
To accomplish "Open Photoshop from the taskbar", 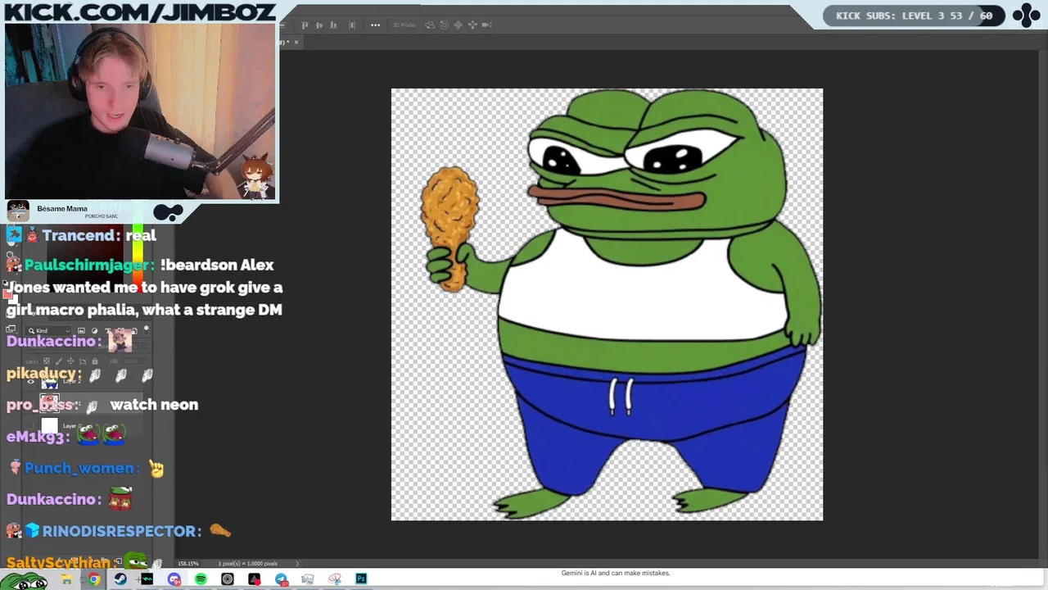I will pos(361,579).
